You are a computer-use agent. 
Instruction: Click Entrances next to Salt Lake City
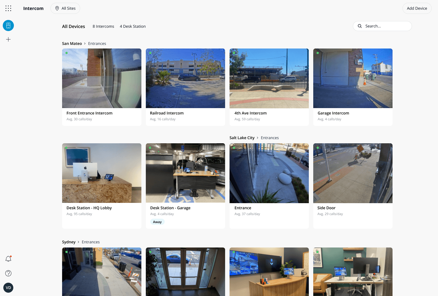pyautogui.click(x=270, y=138)
